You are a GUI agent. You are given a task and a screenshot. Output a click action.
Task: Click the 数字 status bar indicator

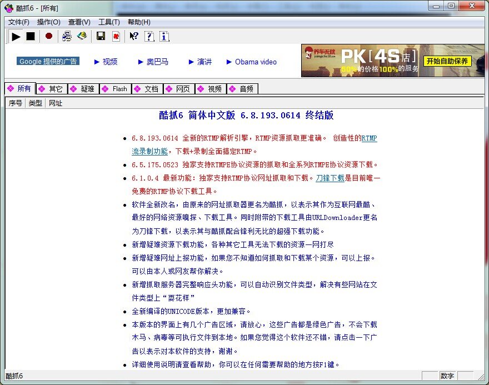click(x=447, y=376)
